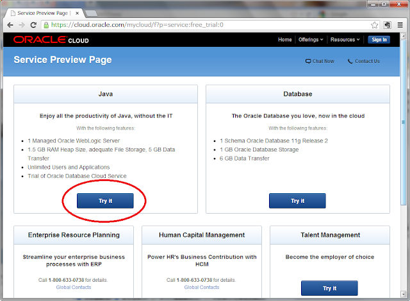Open a new tab with the blank tab button
This screenshot has width=410, height=301.
(x=91, y=13)
